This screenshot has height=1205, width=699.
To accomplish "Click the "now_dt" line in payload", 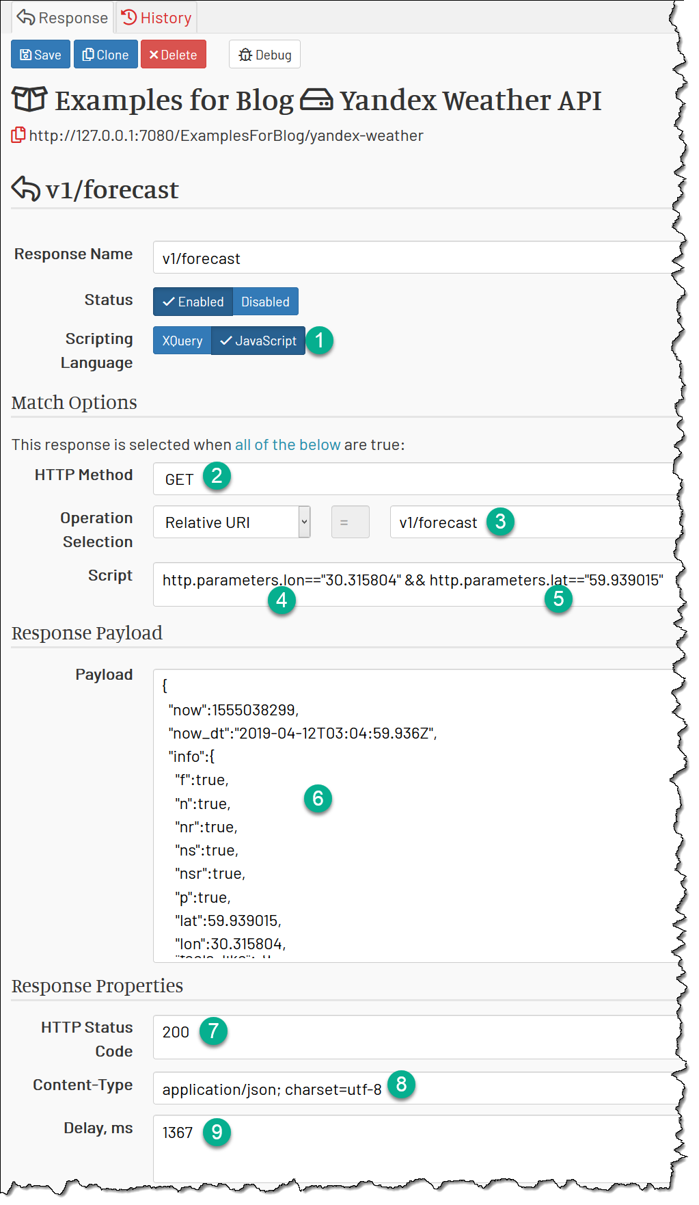I will (303, 733).
